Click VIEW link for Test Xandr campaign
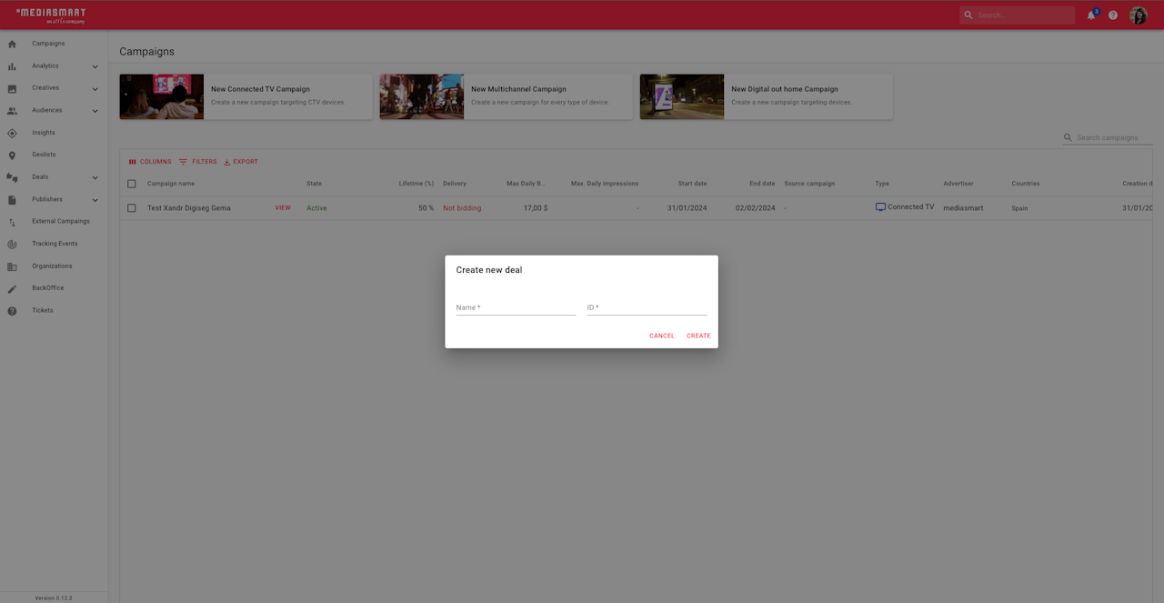 [x=283, y=208]
